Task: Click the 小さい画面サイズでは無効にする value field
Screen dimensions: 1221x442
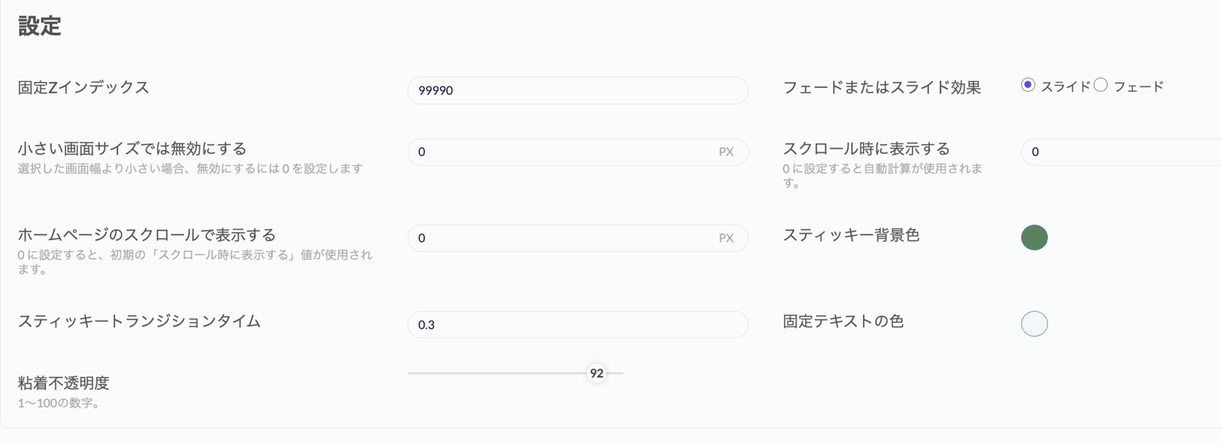Action: click(x=577, y=152)
